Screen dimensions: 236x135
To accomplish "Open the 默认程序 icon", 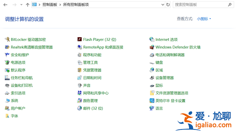I will pyautogui.click(x=7, y=70).
